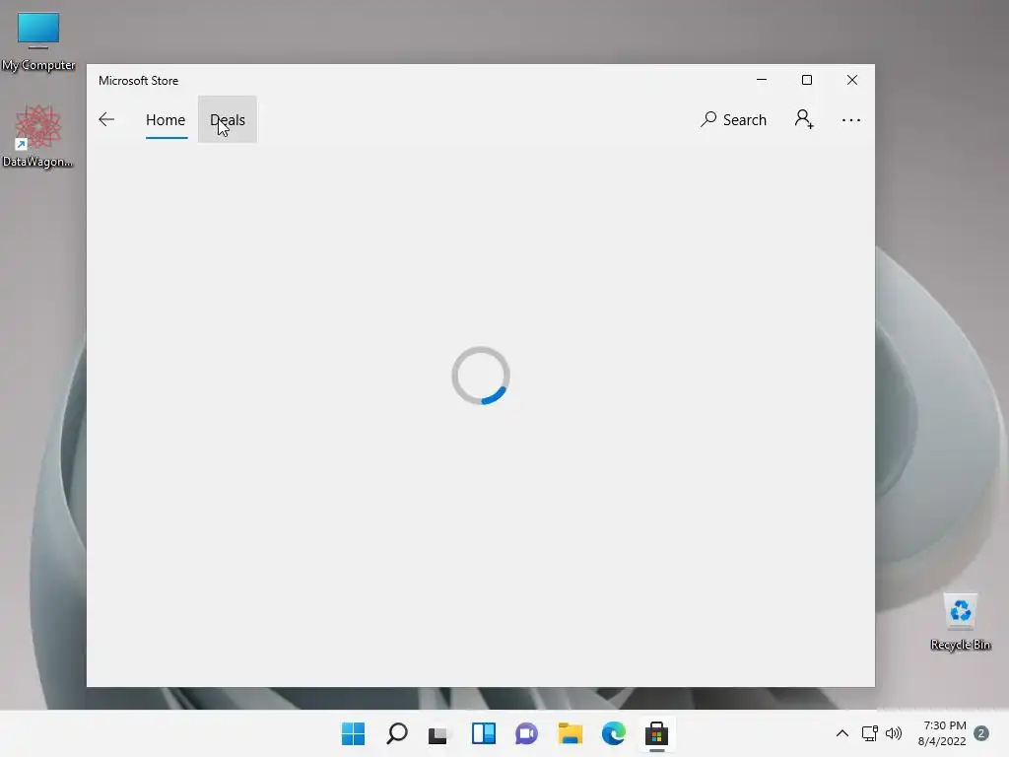Click the Microsoft Store taskbar icon

click(x=656, y=733)
